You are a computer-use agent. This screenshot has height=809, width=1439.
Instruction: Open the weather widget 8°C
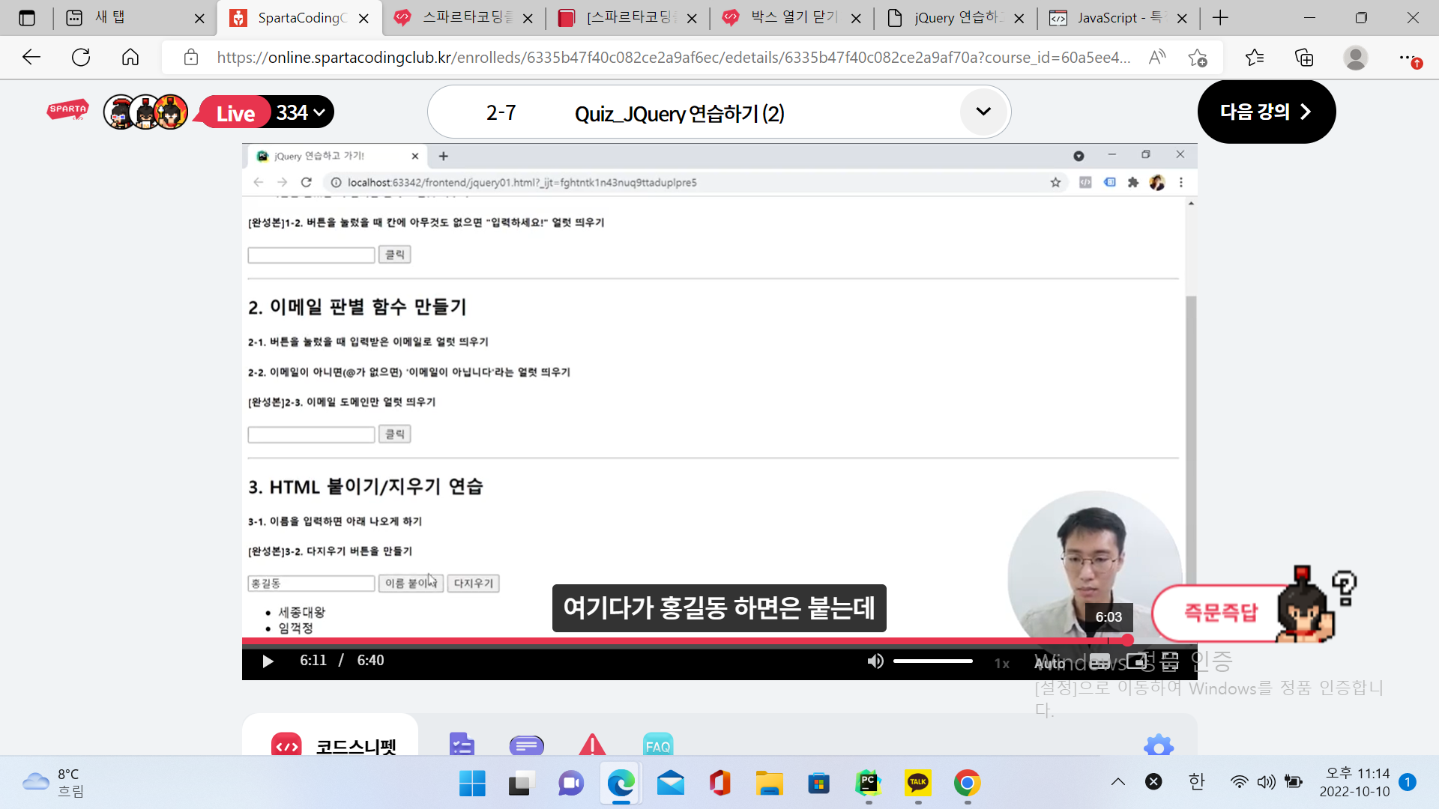click(x=52, y=782)
